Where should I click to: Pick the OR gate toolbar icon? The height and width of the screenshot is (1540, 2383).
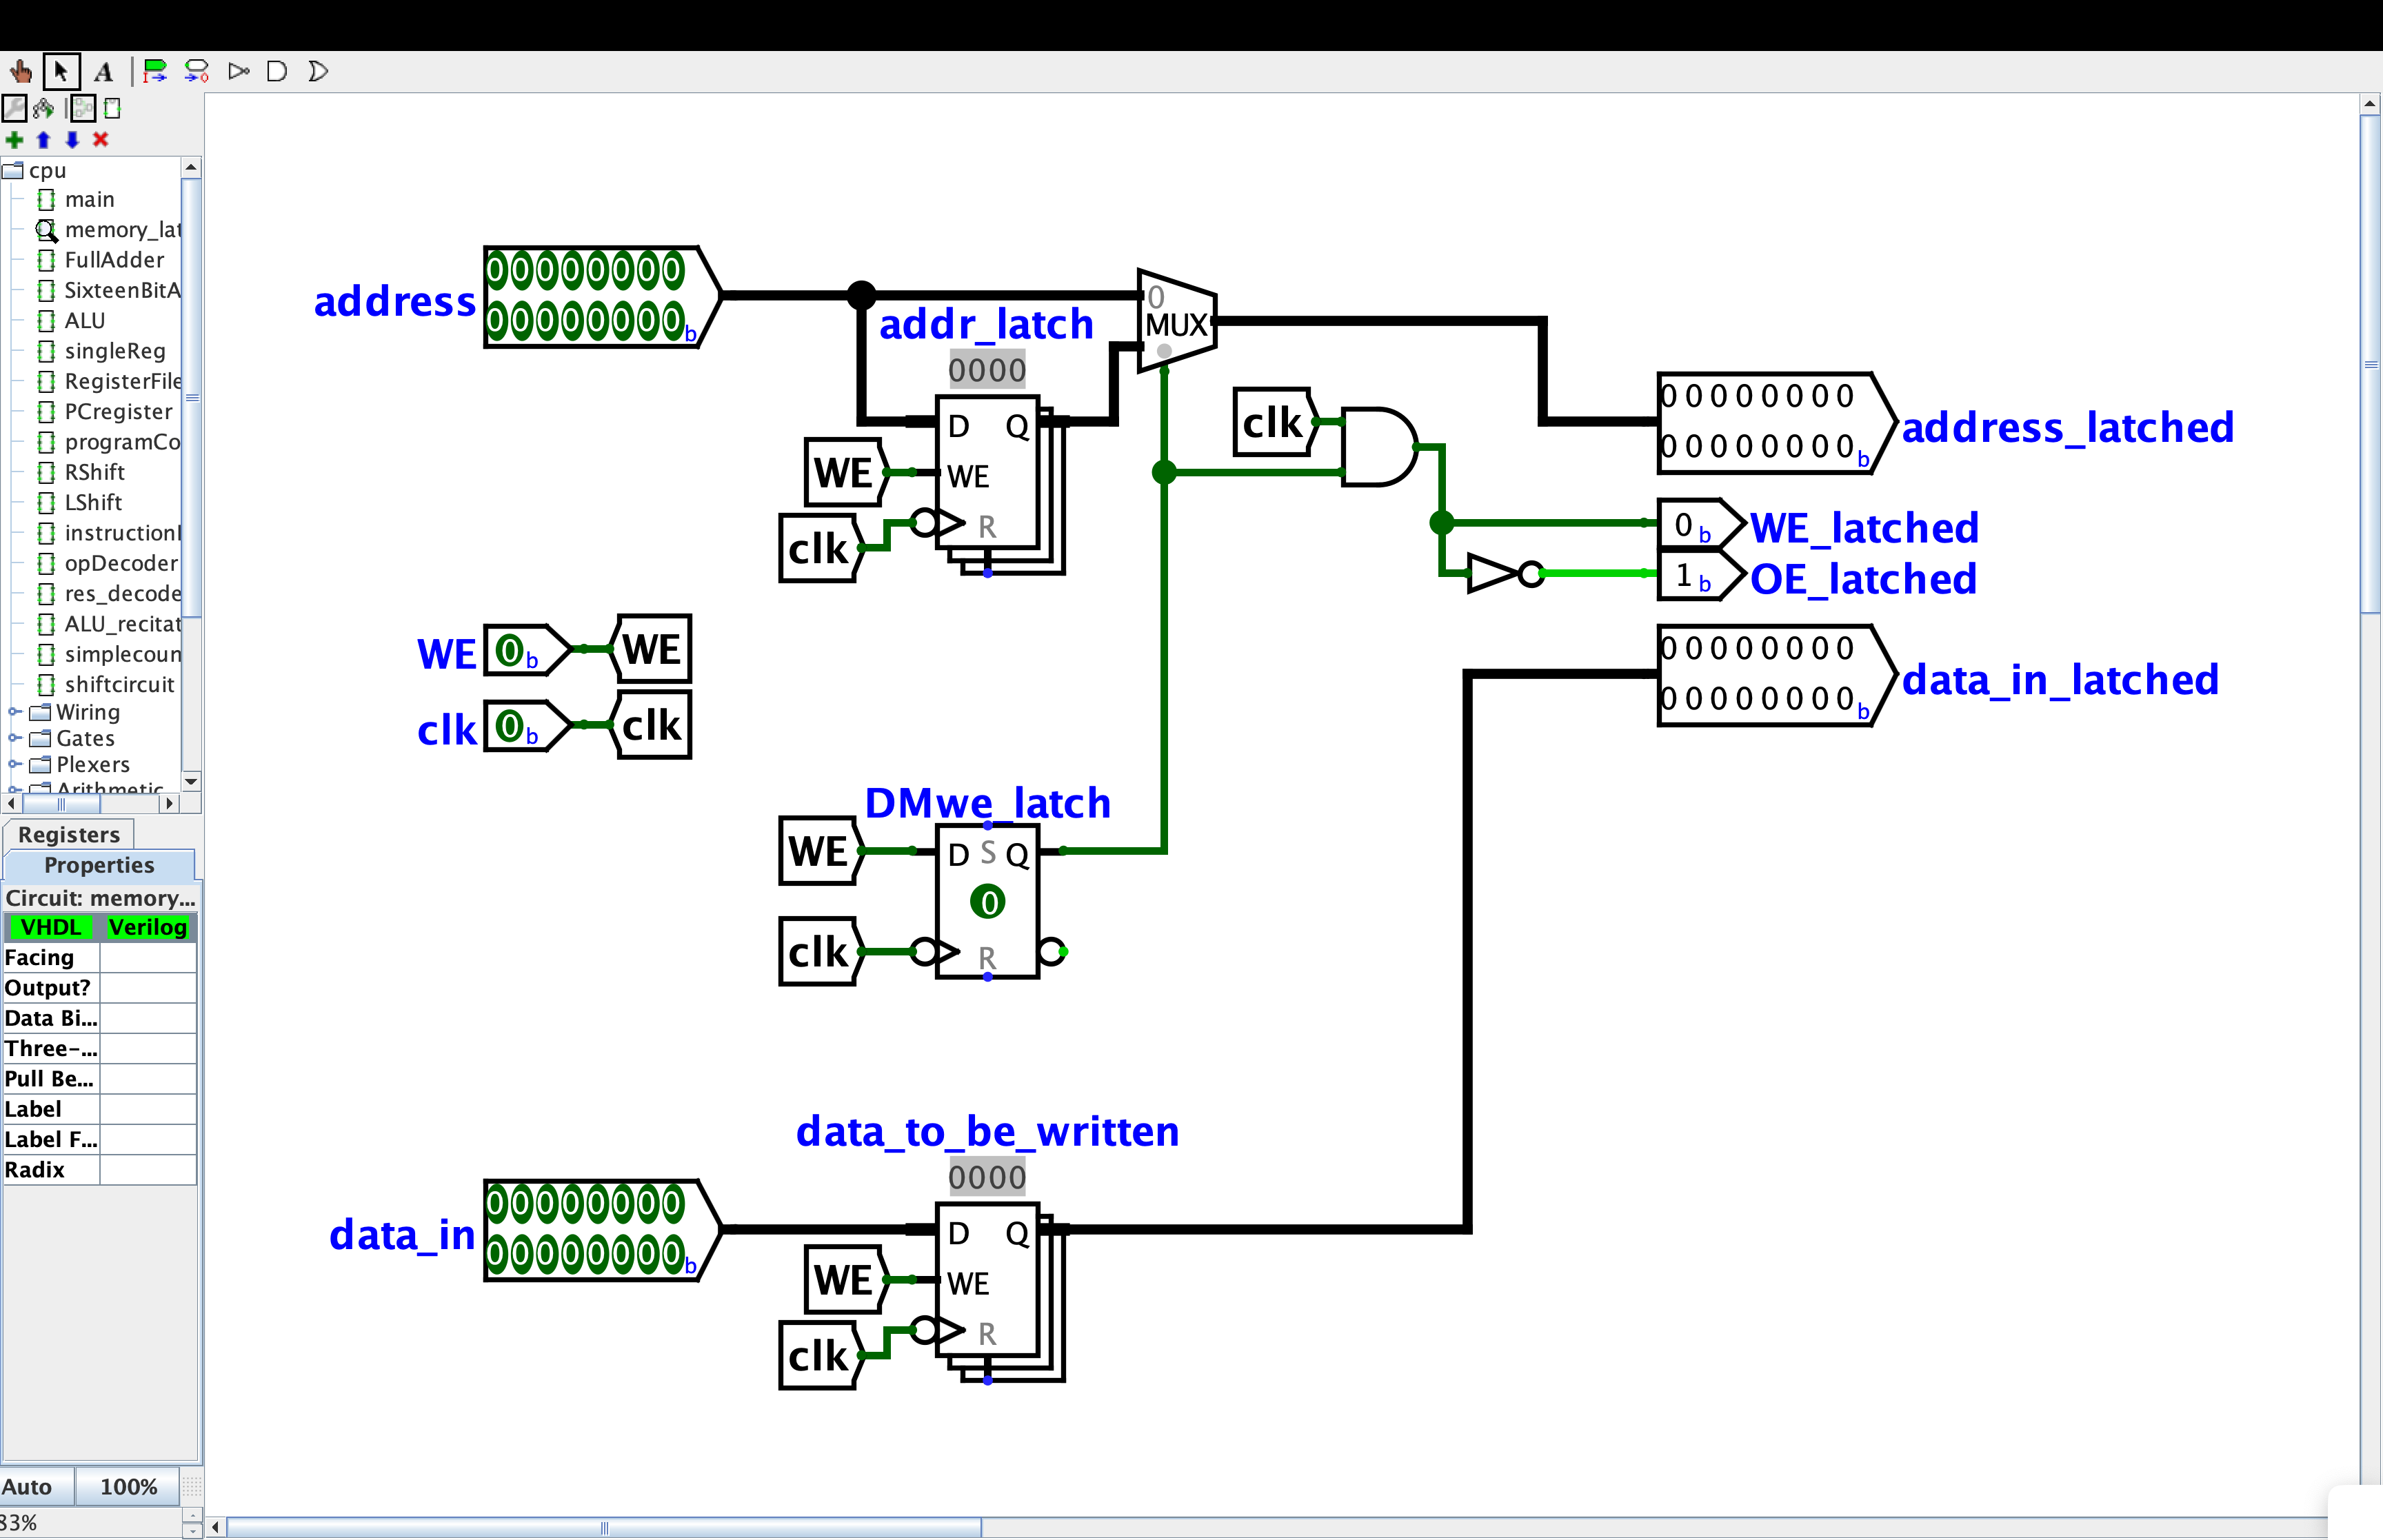[x=318, y=71]
